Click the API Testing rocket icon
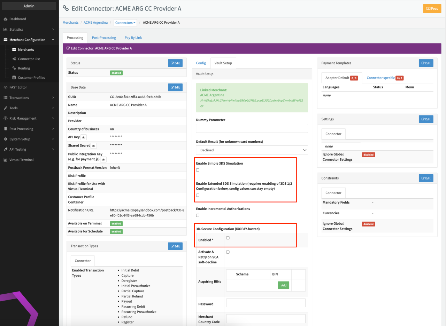This screenshot has height=326, width=446. pyautogui.click(x=6, y=150)
